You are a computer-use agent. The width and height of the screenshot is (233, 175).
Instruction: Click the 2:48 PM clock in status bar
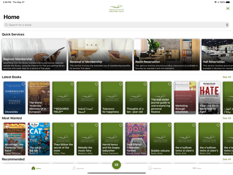click(x=7, y=2)
